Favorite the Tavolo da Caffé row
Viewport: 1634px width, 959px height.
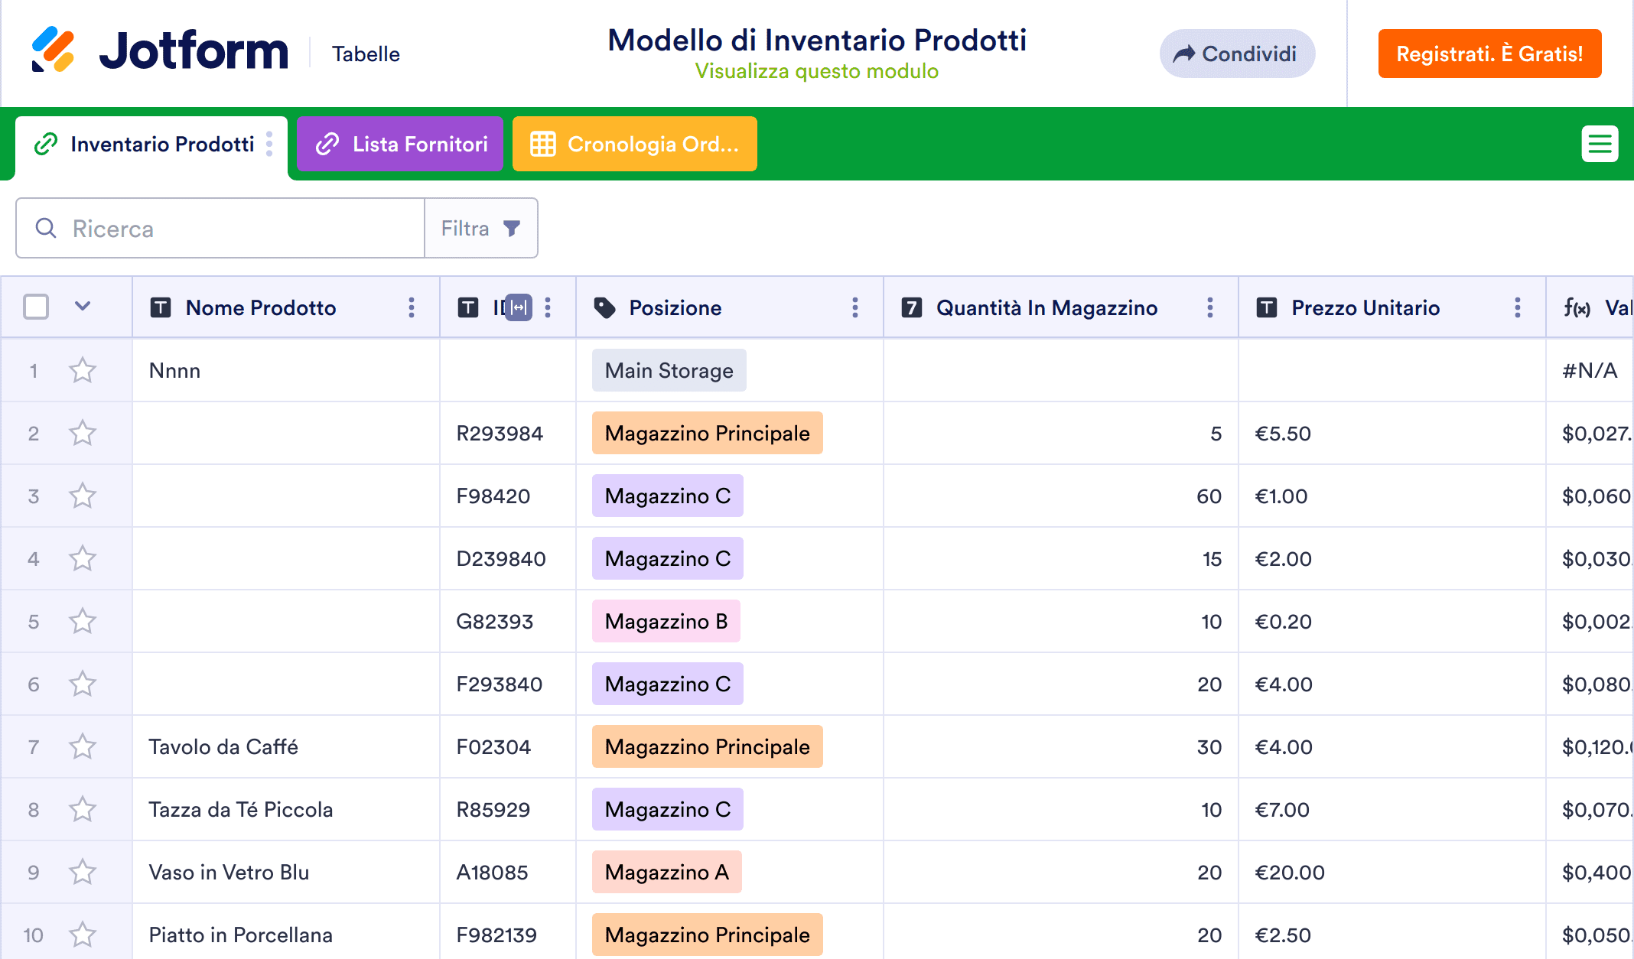pyautogui.click(x=82, y=747)
